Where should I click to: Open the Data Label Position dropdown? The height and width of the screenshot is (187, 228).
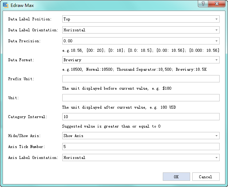141,19
